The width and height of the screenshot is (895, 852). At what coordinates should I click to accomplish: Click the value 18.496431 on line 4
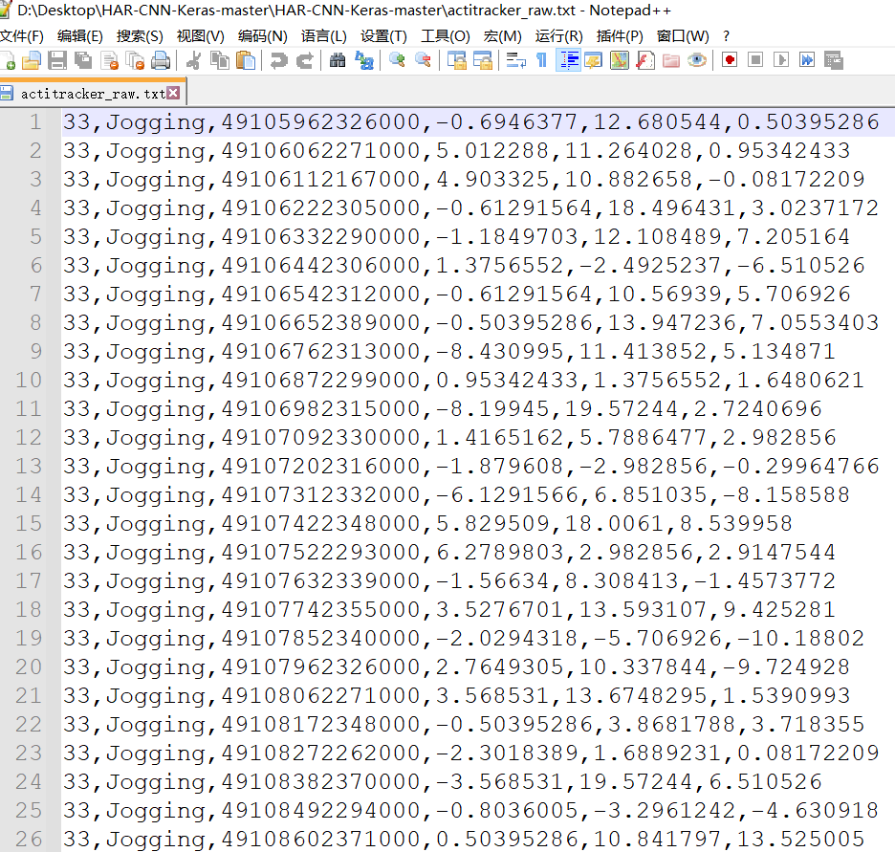pyautogui.click(x=672, y=208)
